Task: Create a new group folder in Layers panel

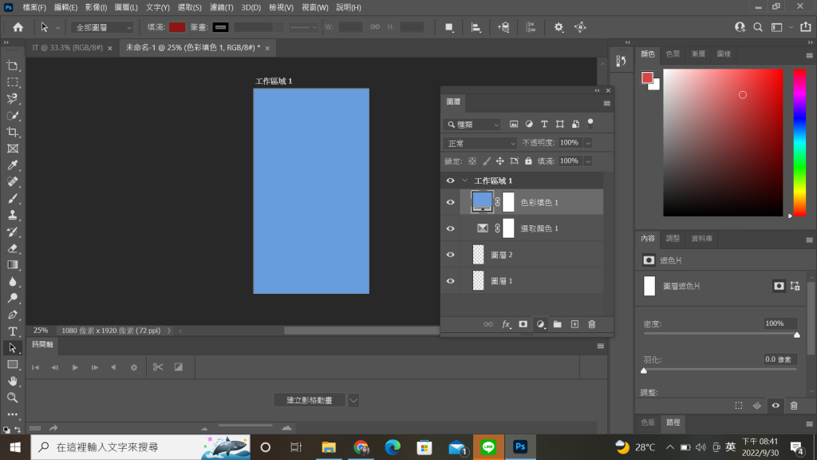Action: coord(558,324)
